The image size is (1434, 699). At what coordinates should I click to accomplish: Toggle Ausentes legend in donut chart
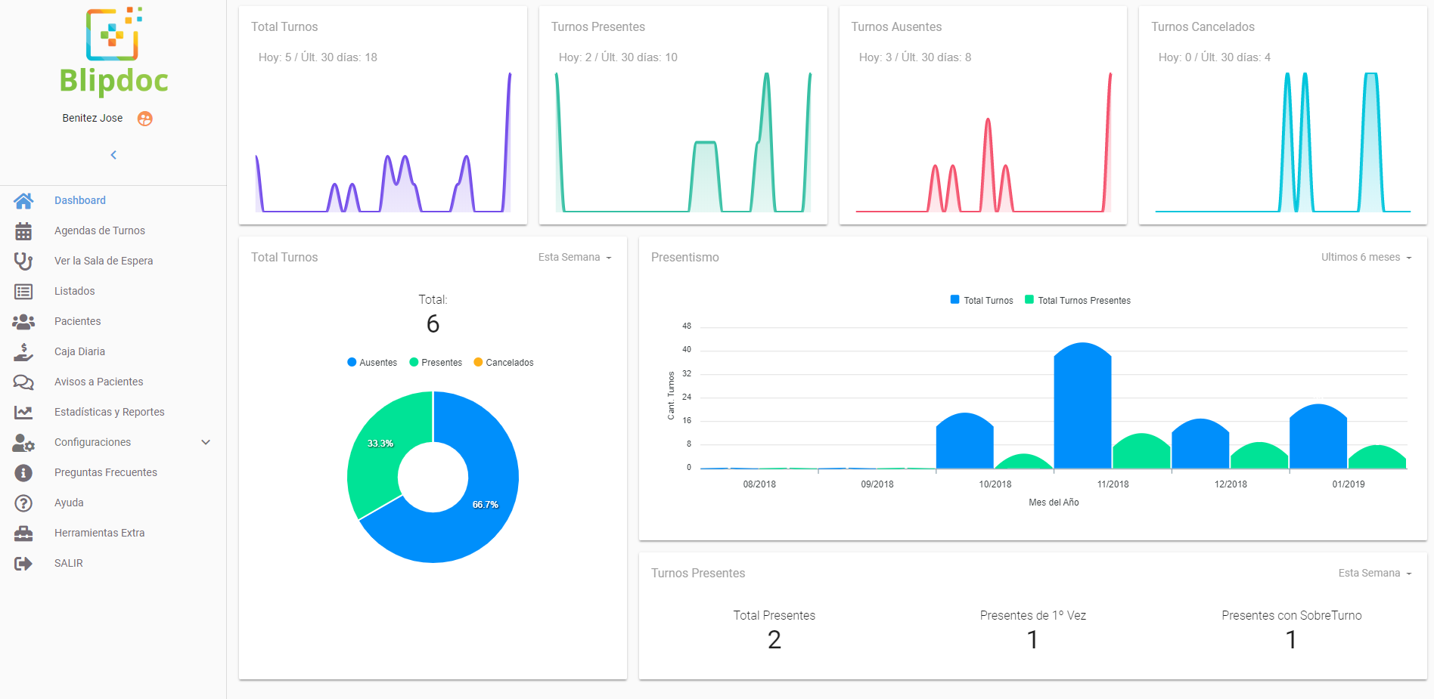371,363
